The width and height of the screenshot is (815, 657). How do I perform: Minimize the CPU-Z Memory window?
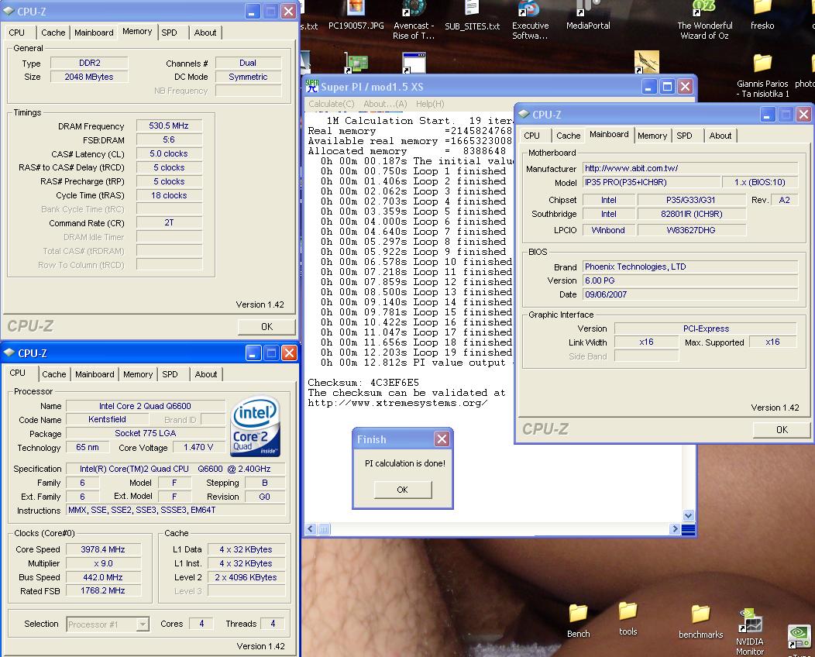[x=252, y=12]
